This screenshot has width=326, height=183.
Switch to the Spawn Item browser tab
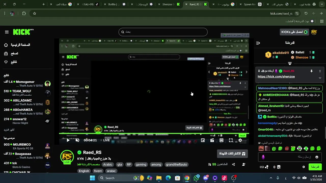(x=251, y=4)
